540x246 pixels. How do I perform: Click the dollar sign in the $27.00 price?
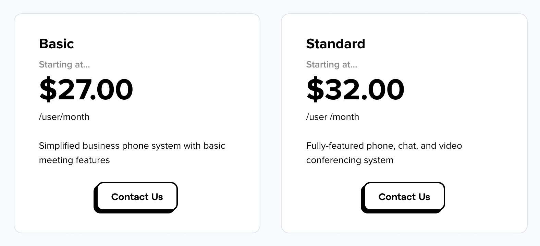48,89
